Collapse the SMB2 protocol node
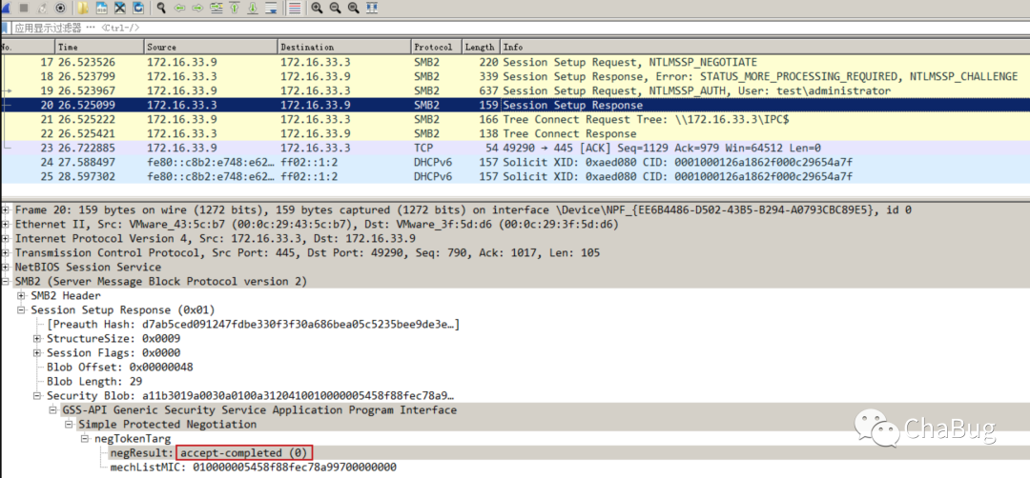Image resolution: width=1030 pixels, height=478 pixels. tap(6, 281)
